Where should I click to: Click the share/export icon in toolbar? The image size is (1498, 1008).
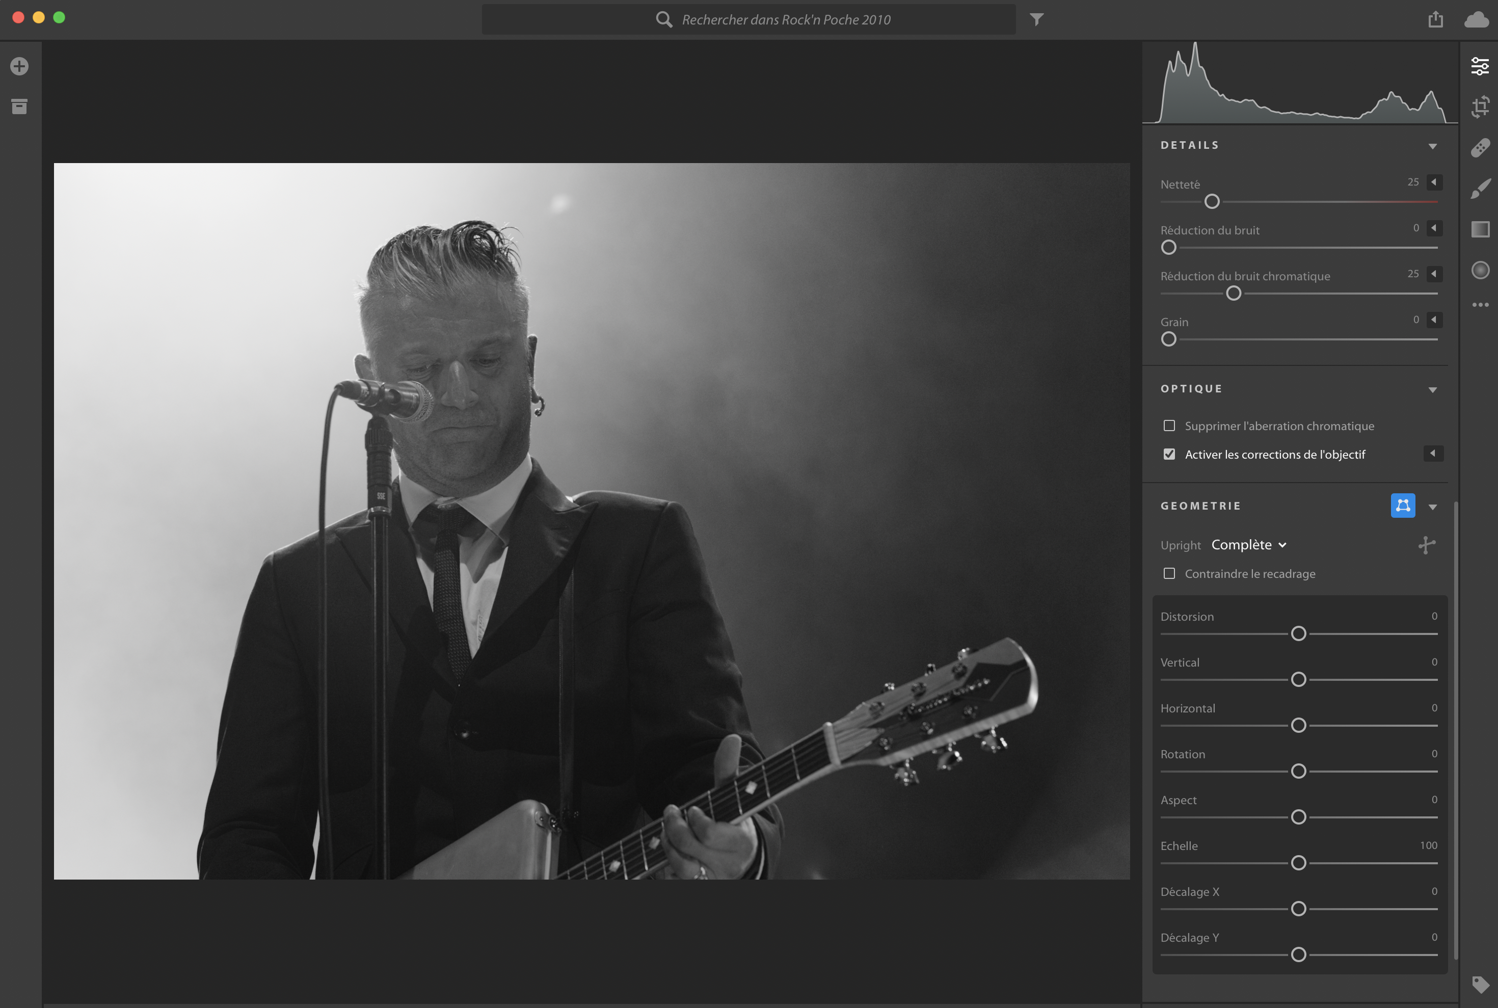coord(1436,19)
